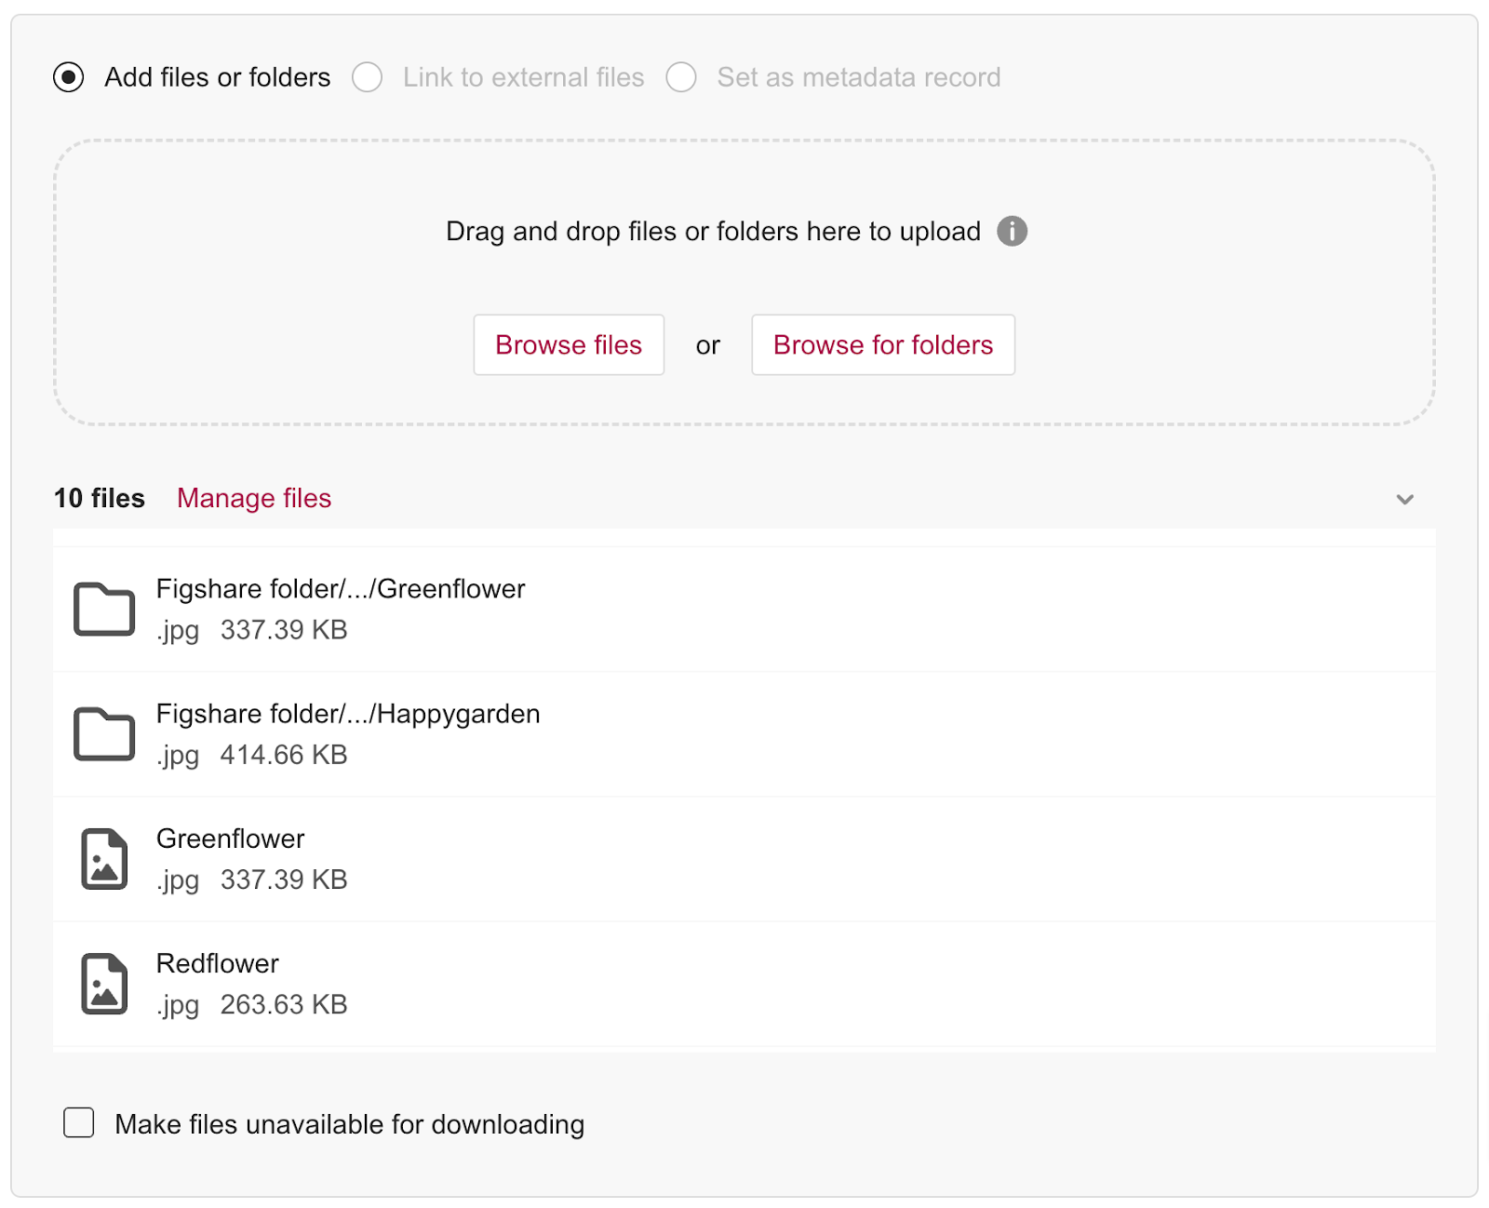1489x1208 pixels.
Task: Select the Figshare folder/.../Greenflower entry name
Action: click(341, 589)
